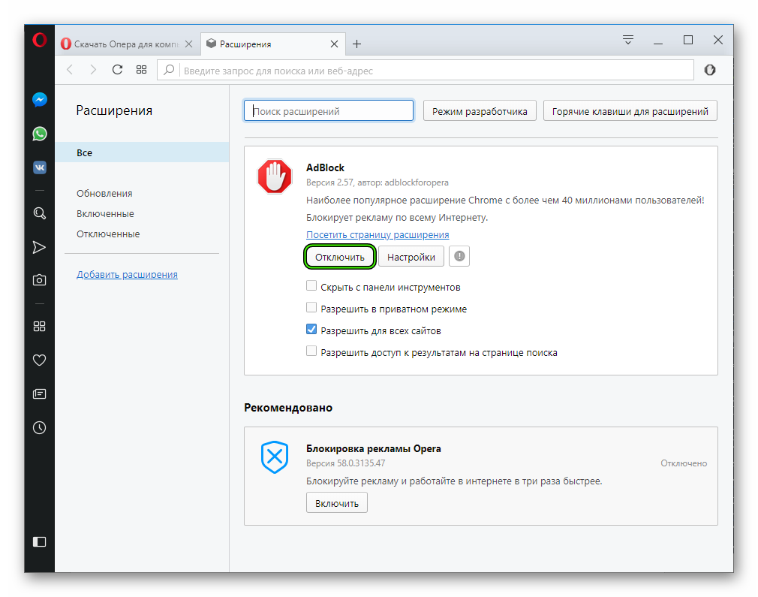Minimize the Opera window
The height and width of the screenshot is (597, 758).
pos(658,43)
